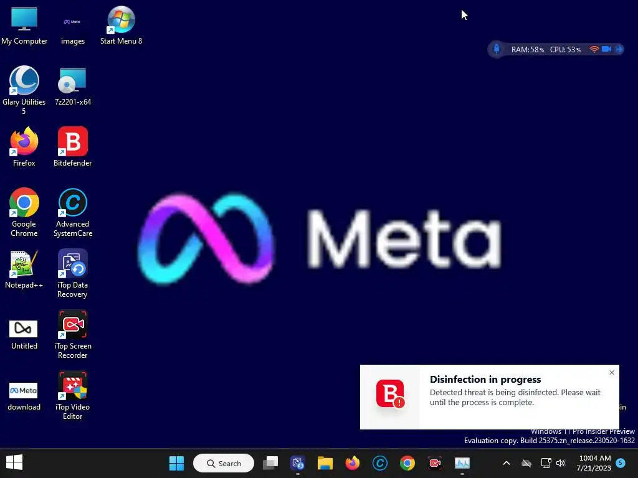Image resolution: width=638 pixels, height=478 pixels.
Task: Switch to performance monitor taskbar app
Action: [x=462, y=463]
